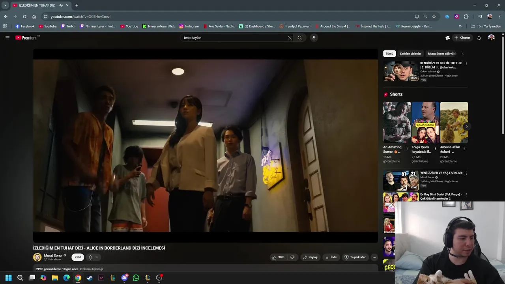
Task: Open Chrome apps grid in bookmarks bar
Action: (x=5, y=26)
